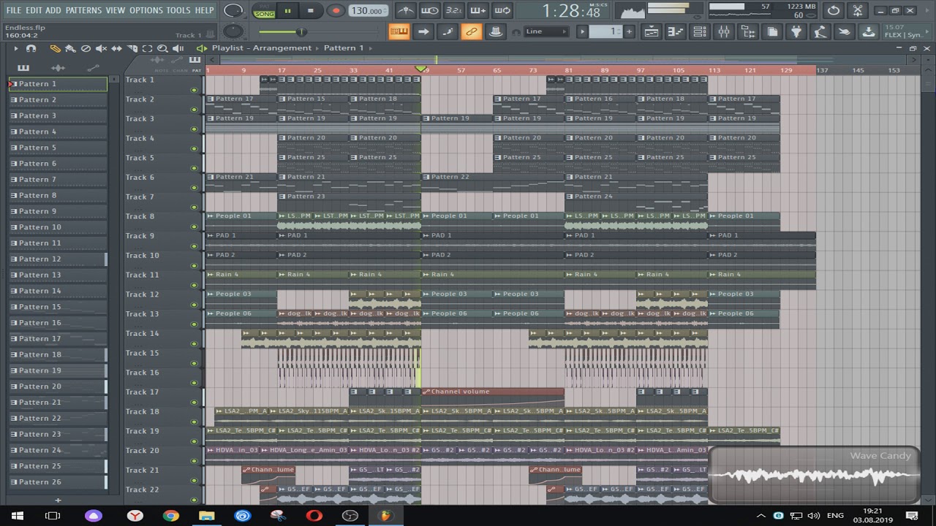The image size is (936, 526).
Task: Select the Draw pencil tool
Action: pyautogui.click(x=55, y=48)
